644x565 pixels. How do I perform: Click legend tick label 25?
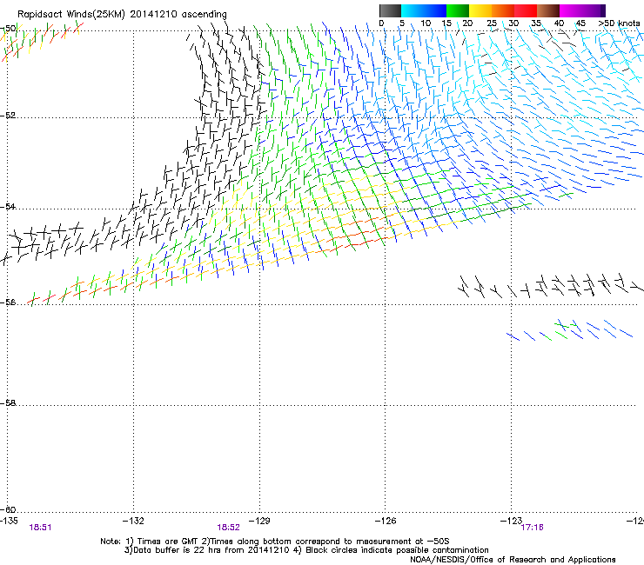tap(492, 23)
